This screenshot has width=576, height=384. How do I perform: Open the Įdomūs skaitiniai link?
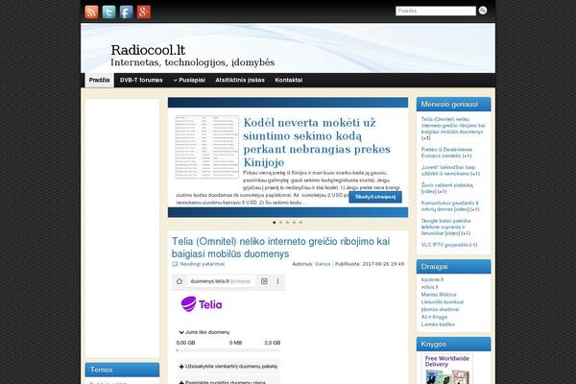tap(440, 309)
